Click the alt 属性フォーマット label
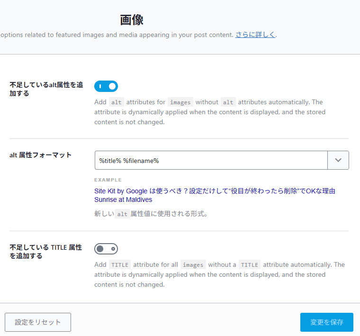The height and width of the screenshot is (336, 360). tap(40, 155)
